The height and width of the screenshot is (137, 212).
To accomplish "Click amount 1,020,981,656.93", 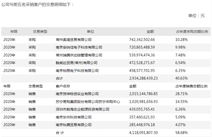I will pos(143,102).
